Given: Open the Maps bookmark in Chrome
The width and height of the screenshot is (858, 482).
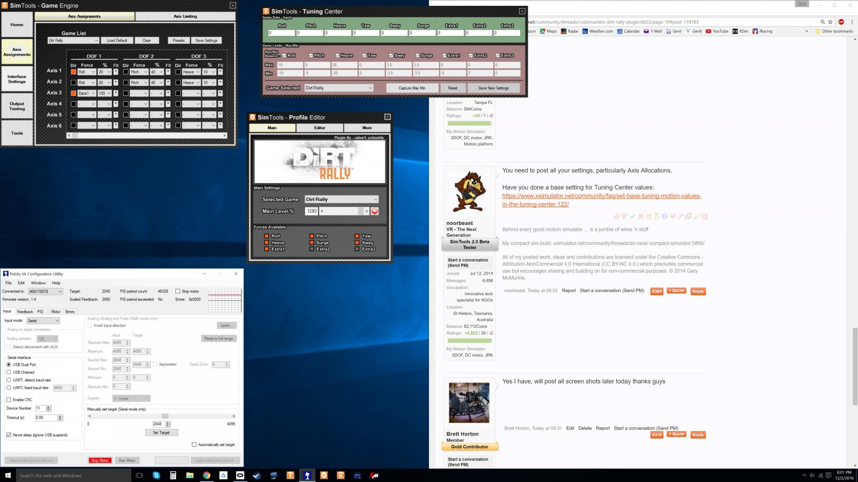Looking at the screenshot, I should coord(548,31).
